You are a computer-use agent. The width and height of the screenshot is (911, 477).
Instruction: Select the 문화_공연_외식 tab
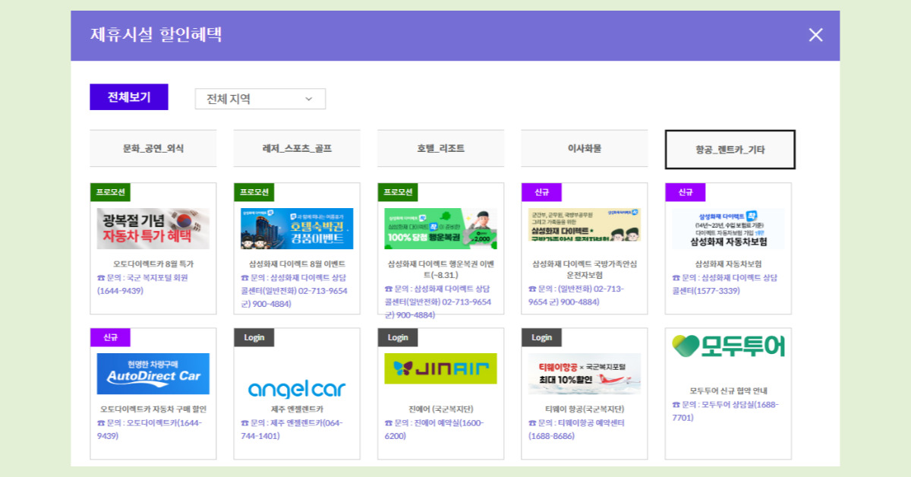point(153,149)
